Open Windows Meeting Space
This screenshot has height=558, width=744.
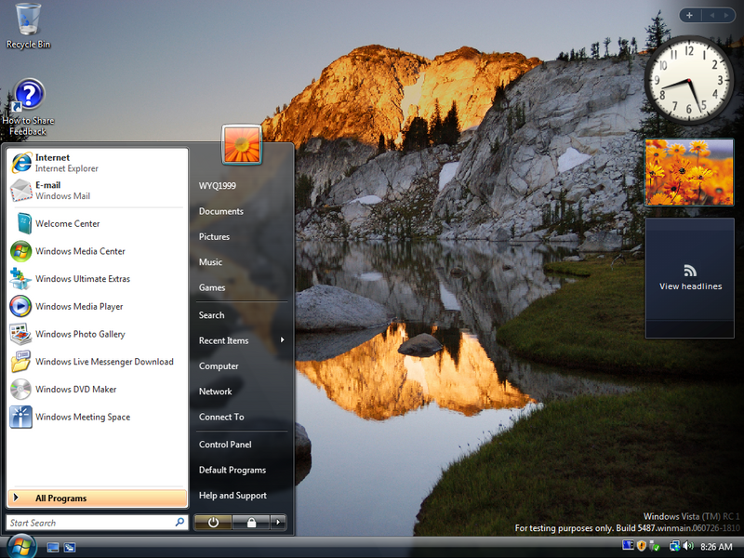(x=82, y=418)
